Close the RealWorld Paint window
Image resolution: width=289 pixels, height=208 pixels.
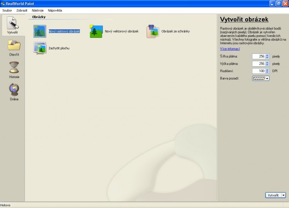pyautogui.click(x=285, y=3)
